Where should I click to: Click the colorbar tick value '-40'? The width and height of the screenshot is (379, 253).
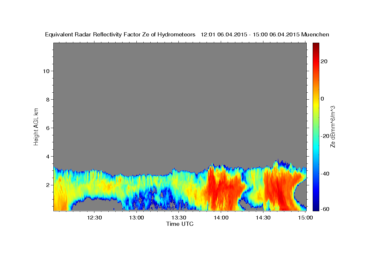point(325,174)
